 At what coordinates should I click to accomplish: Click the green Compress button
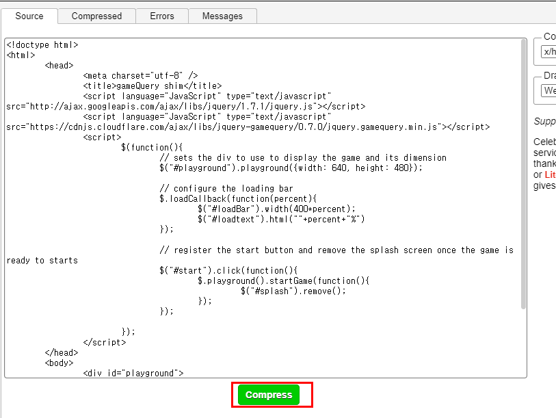(x=269, y=395)
